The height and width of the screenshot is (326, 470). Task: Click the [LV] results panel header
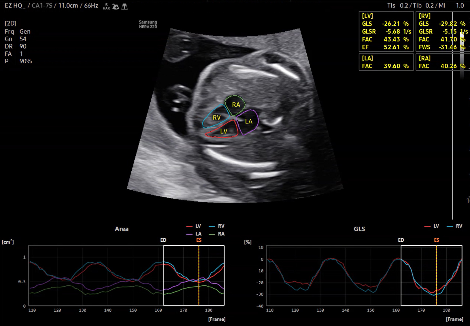(x=367, y=16)
